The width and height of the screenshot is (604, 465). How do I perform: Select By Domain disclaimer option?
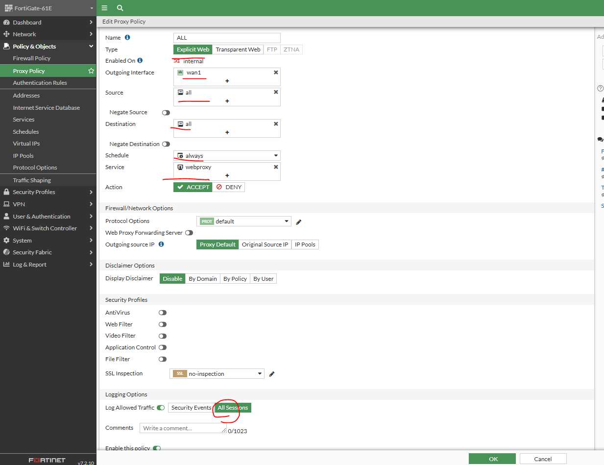point(203,279)
